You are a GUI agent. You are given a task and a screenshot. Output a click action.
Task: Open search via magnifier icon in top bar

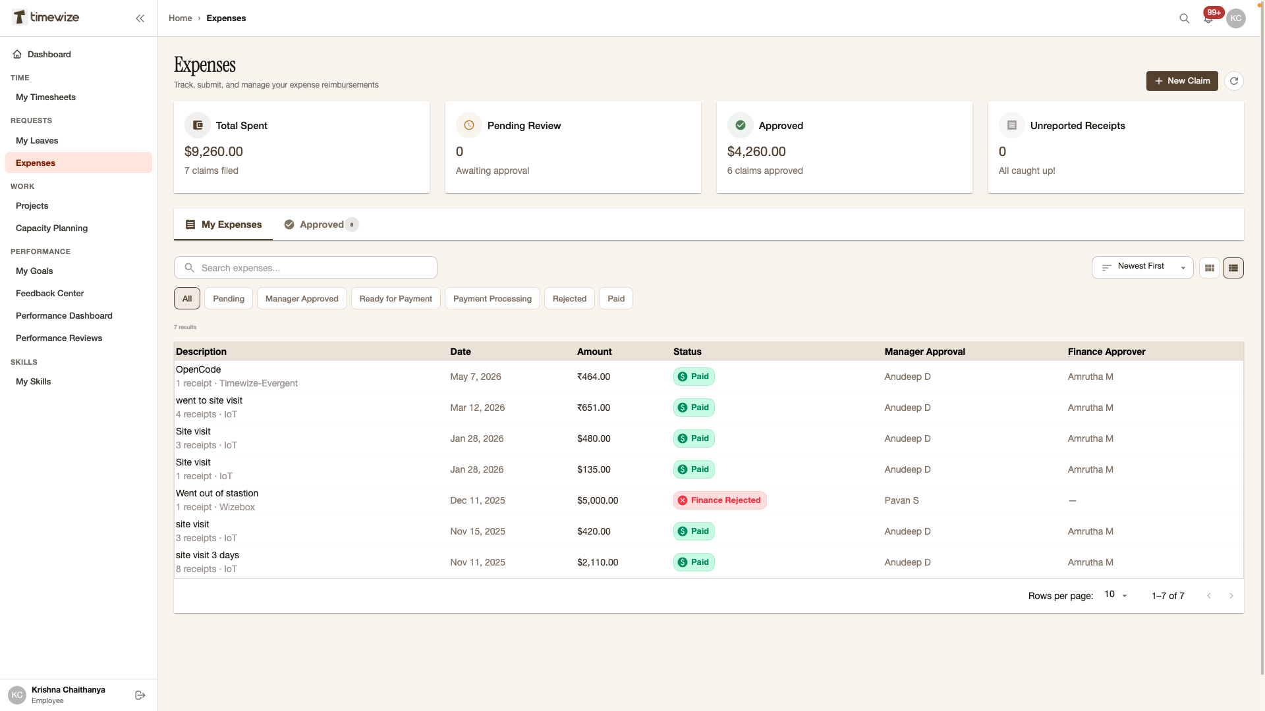pyautogui.click(x=1184, y=18)
